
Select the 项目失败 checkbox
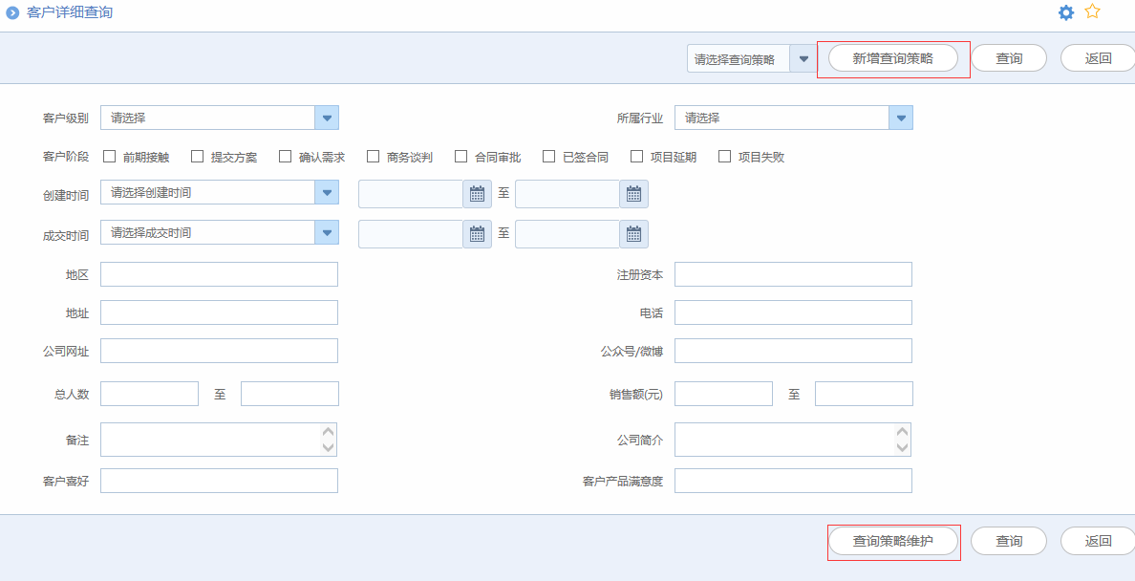(725, 156)
